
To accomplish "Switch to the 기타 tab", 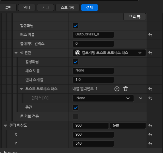I will 45,8.
